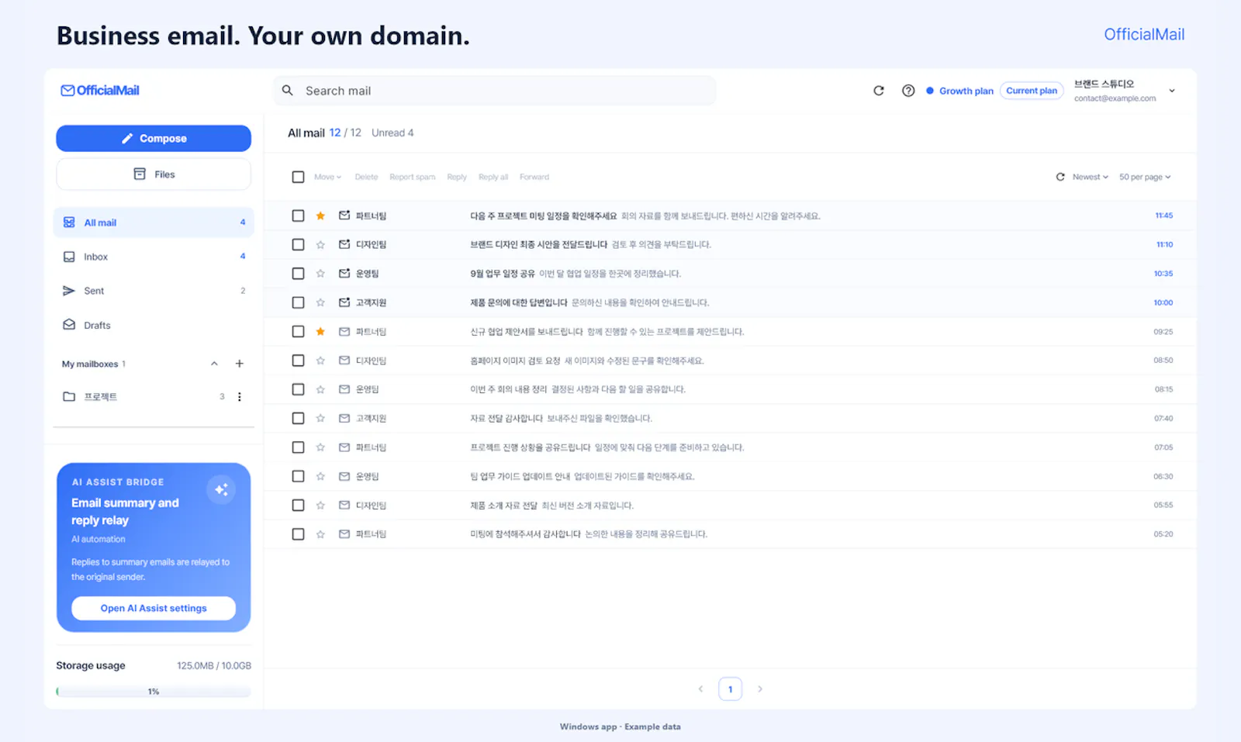
Task: Star the 10:35 email from 운영팀
Action: 320,274
